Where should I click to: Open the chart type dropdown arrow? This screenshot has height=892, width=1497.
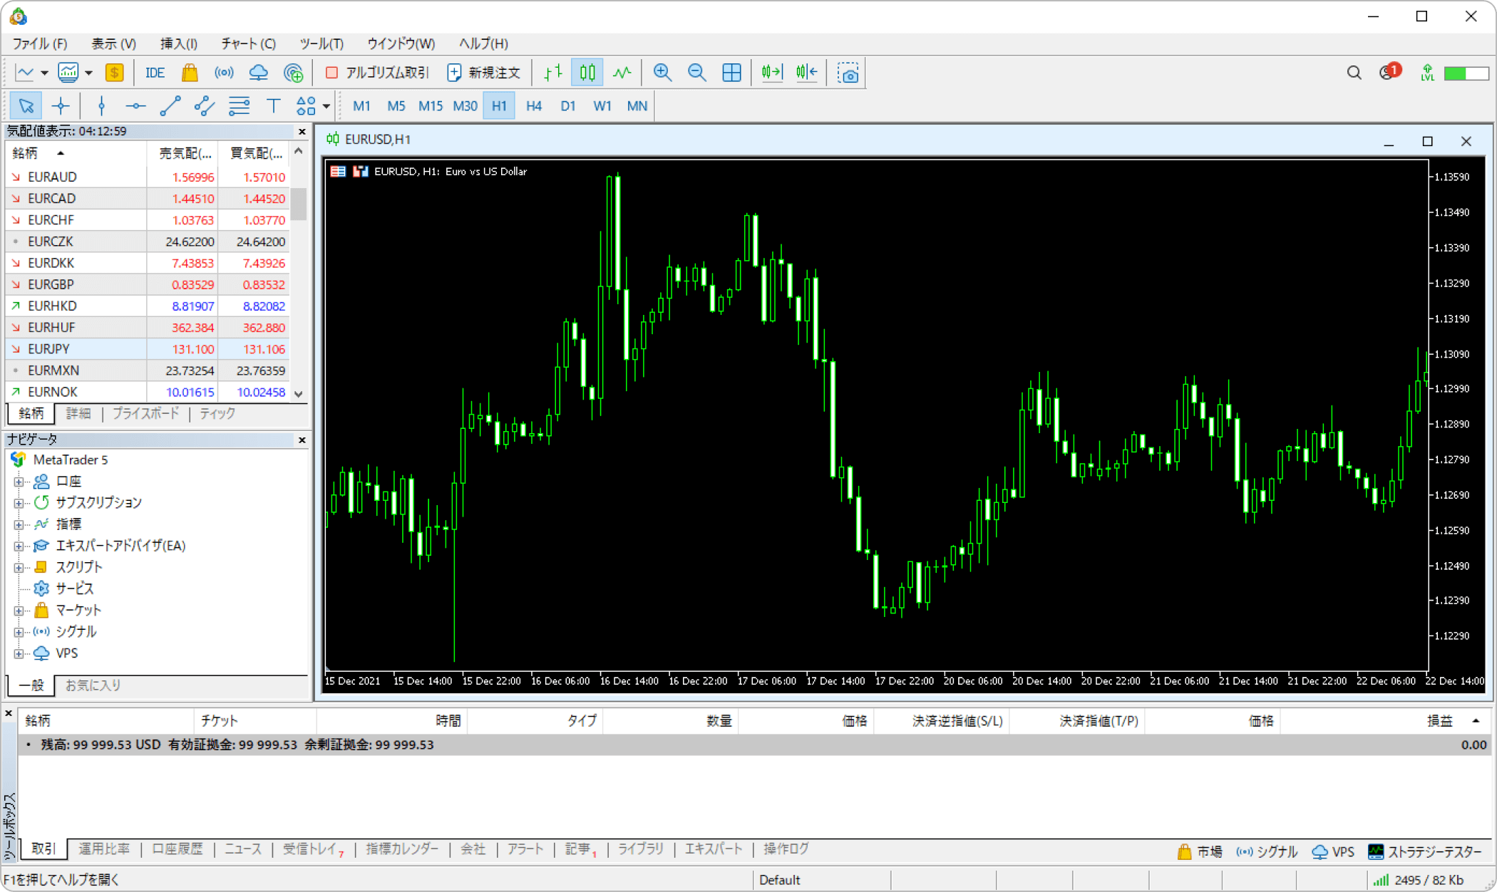click(x=44, y=73)
